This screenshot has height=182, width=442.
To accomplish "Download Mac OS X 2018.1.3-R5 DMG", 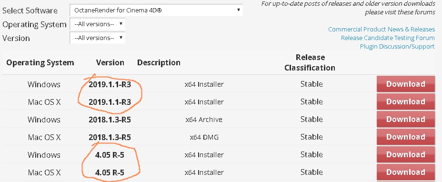I will click(406, 137).
